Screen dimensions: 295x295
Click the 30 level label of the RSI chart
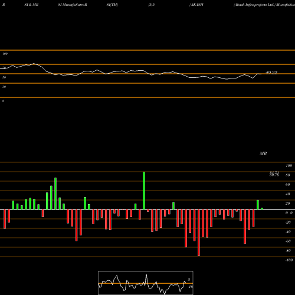pos(4,87)
